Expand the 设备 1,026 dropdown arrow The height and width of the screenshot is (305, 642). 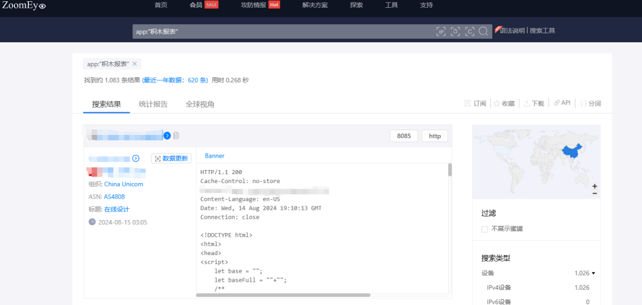coord(593,273)
